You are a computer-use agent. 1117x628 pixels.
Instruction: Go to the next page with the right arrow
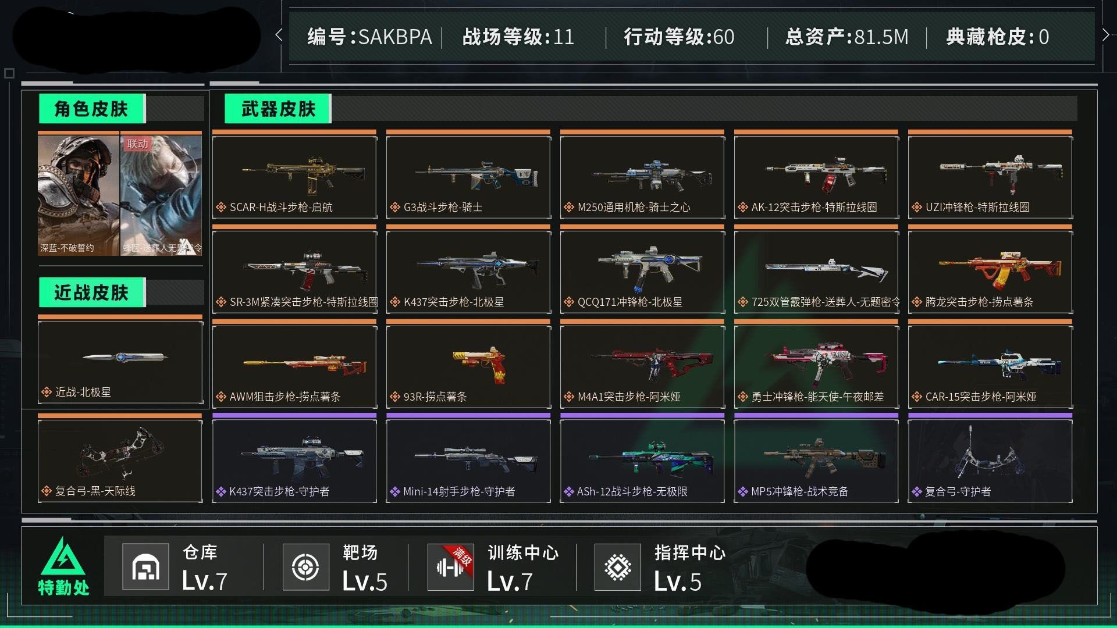1106,35
